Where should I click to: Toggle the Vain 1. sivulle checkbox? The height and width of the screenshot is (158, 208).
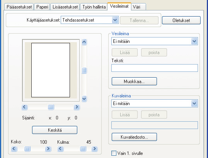[114, 153]
